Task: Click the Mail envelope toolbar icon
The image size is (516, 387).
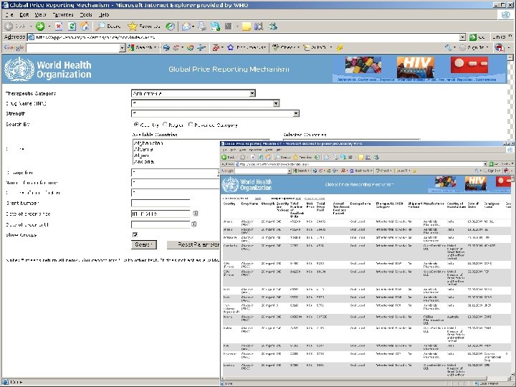Action: 186,27
